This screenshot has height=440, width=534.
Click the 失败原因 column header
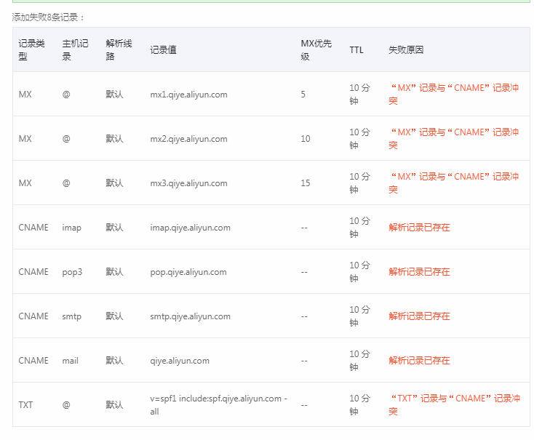point(406,50)
